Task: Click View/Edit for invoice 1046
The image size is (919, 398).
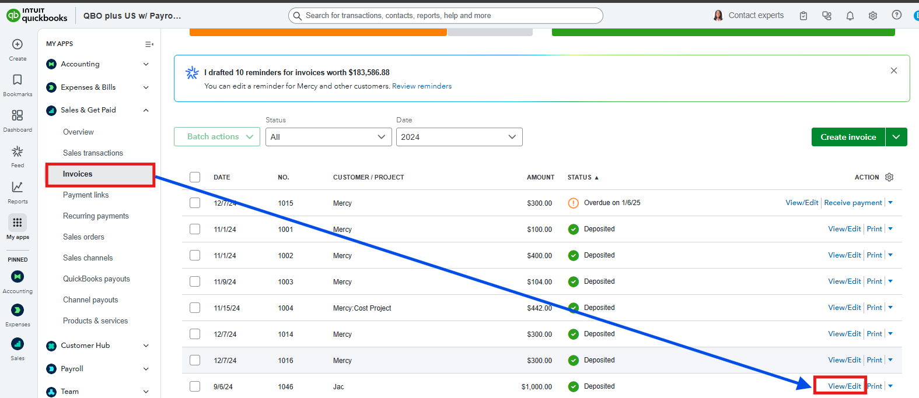Action: tap(844, 386)
